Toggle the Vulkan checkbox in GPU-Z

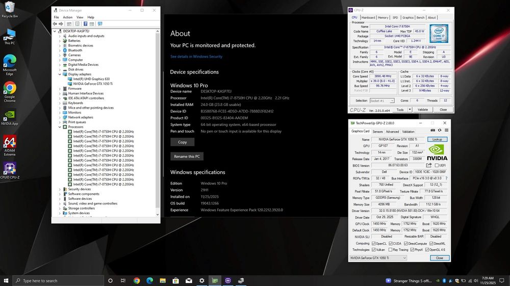point(374,250)
